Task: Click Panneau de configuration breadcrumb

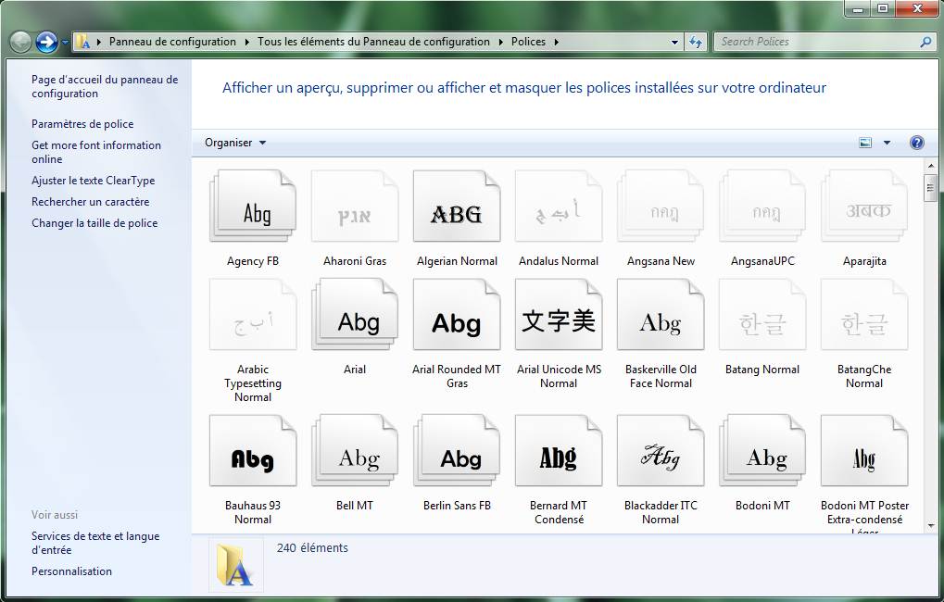Action: click(173, 42)
